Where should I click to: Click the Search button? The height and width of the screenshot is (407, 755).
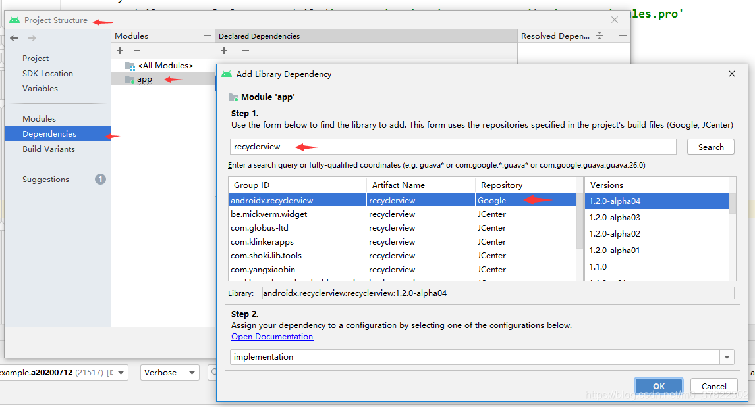(x=710, y=147)
